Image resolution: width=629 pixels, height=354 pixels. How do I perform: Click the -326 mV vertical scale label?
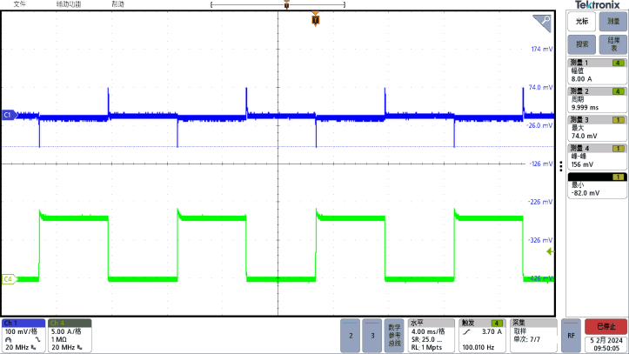pyautogui.click(x=540, y=240)
